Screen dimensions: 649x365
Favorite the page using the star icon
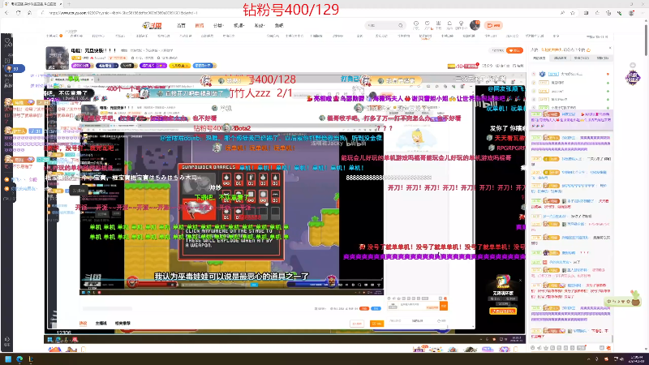point(573,13)
